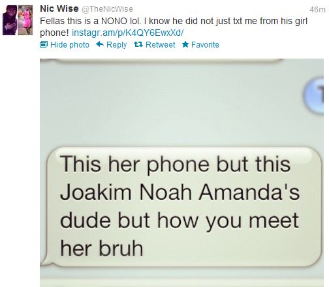Click the Retweet arrows icon
Viewport: 329px width, 287px height.
coord(138,44)
